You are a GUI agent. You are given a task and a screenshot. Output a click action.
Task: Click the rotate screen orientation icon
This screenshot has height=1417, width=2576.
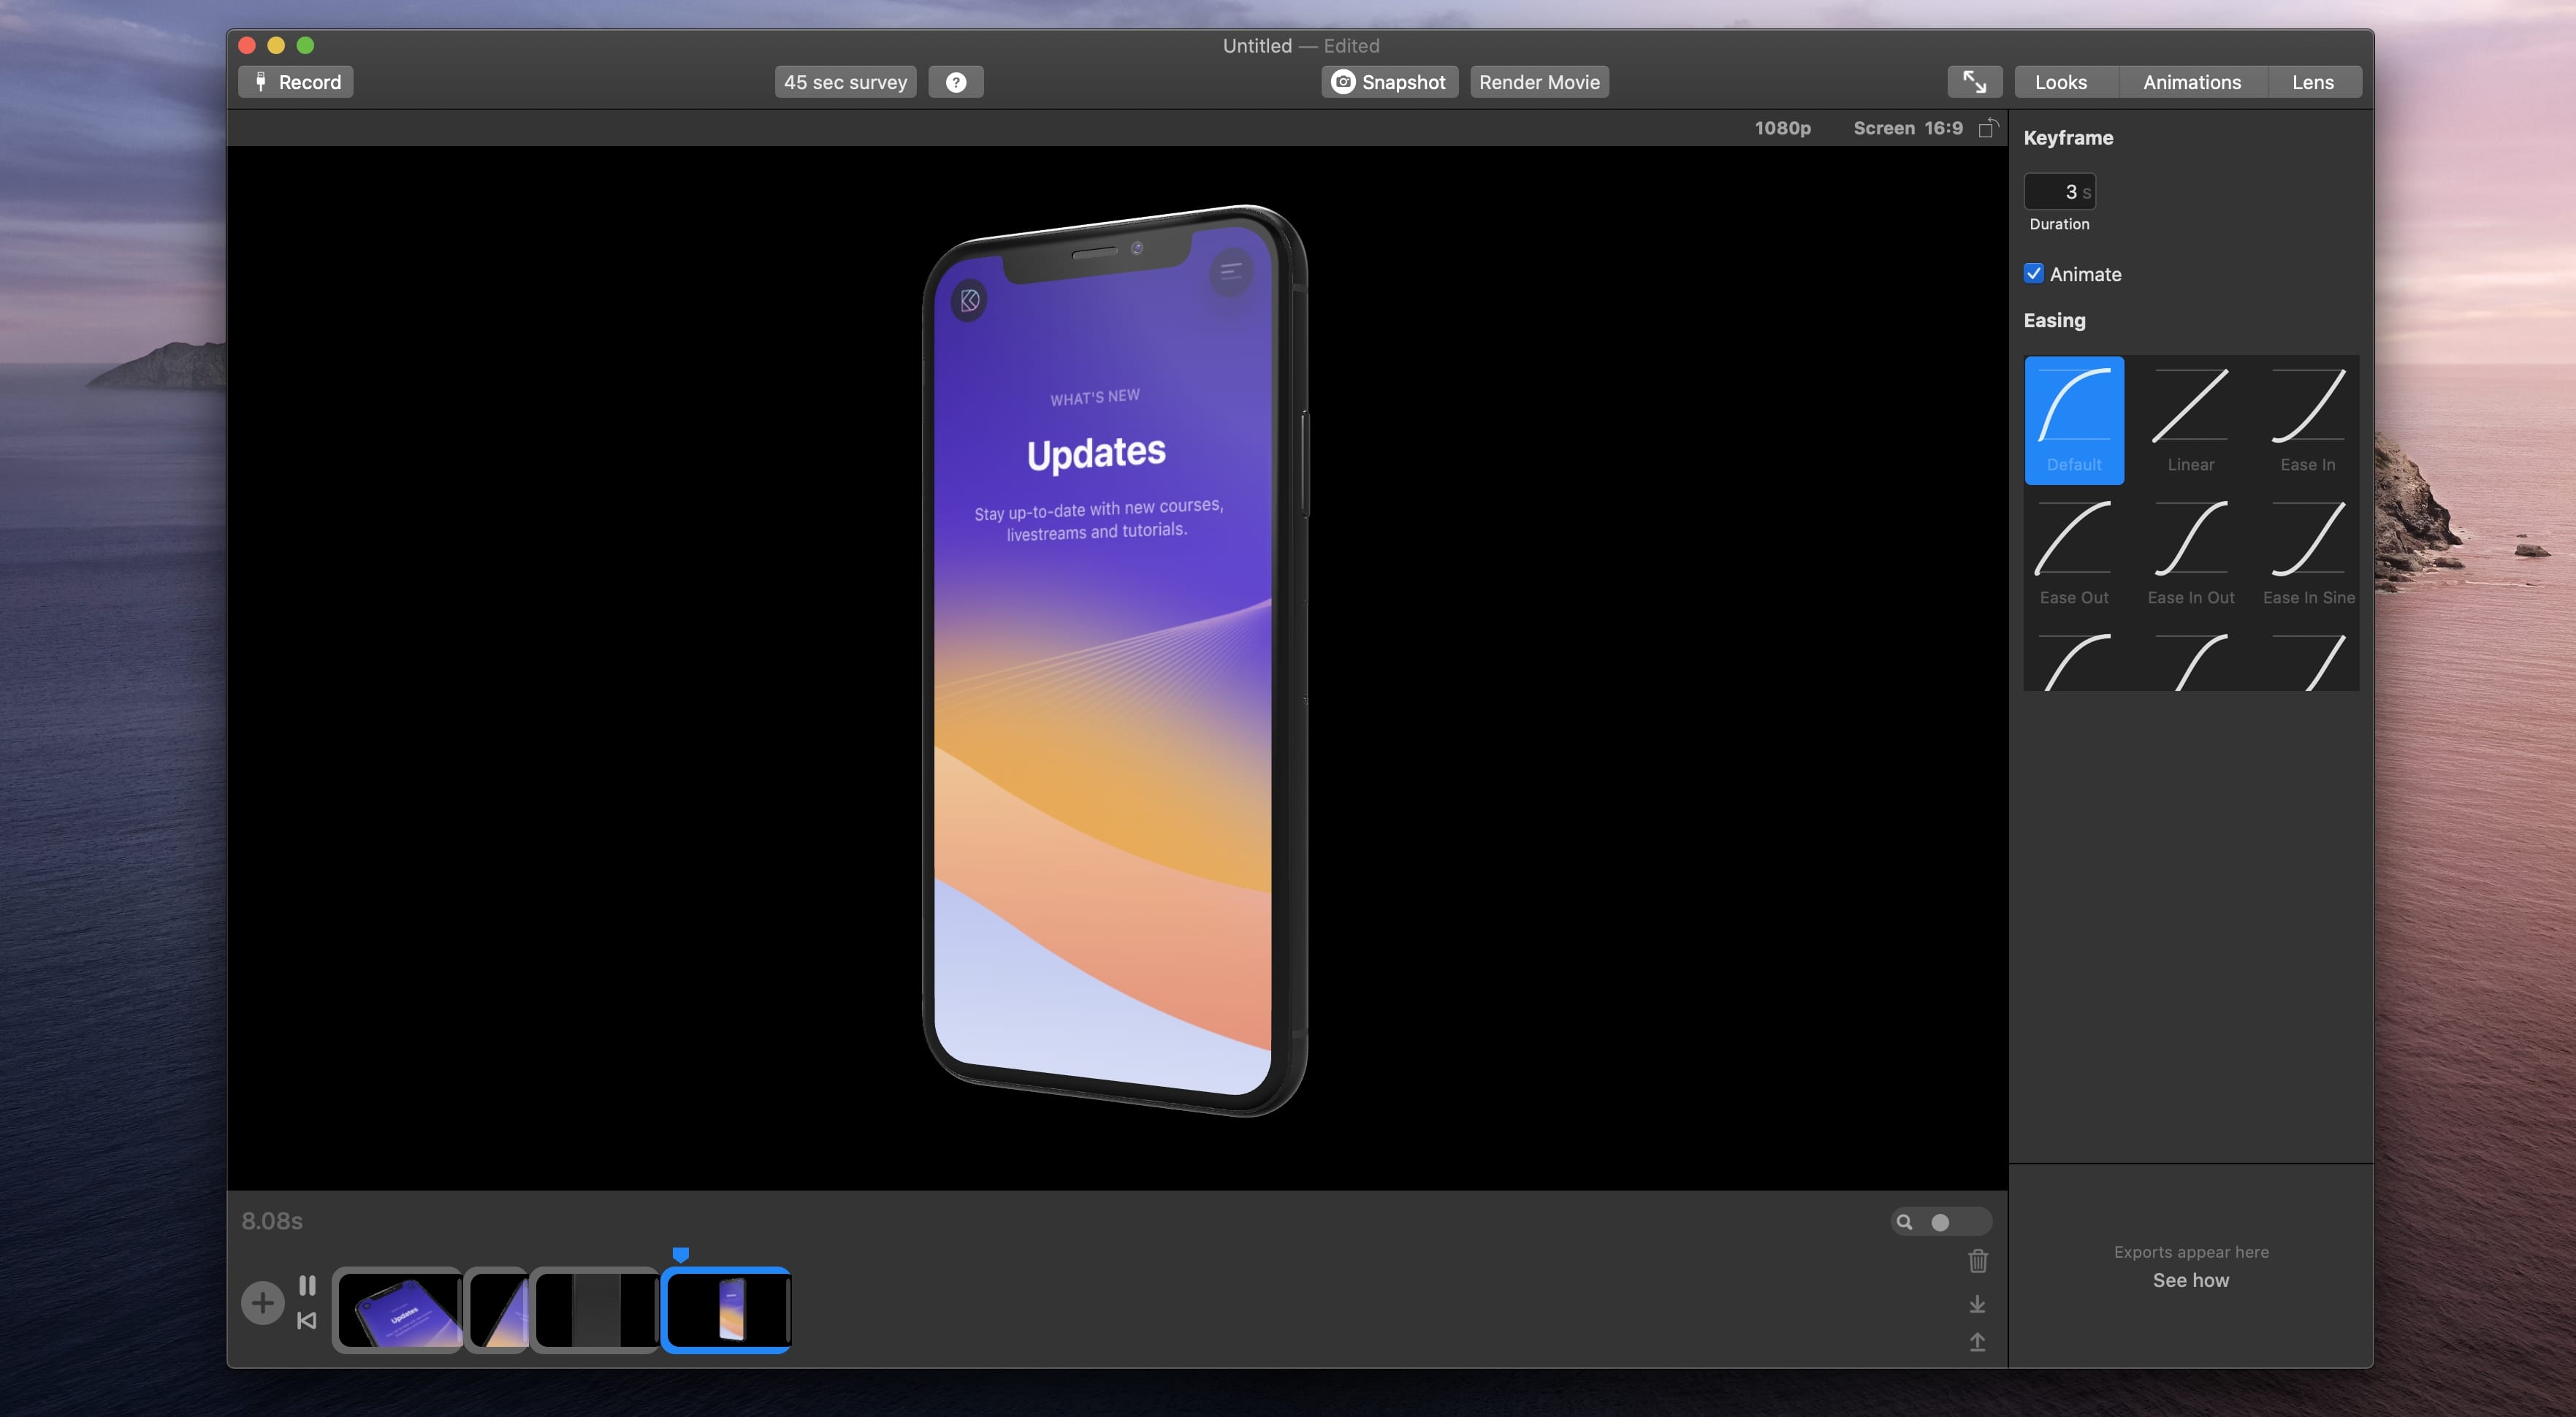1989,128
